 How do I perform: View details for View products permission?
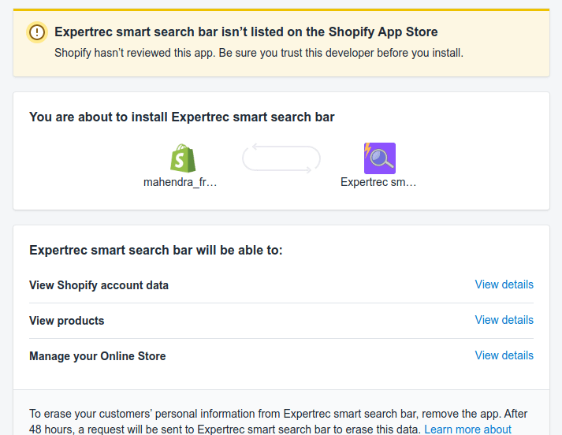(x=504, y=320)
